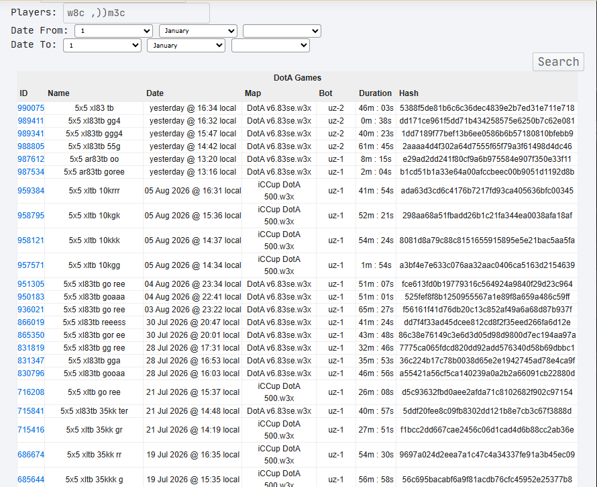
Task: Click the Search button
Action: tap(558, 62)
